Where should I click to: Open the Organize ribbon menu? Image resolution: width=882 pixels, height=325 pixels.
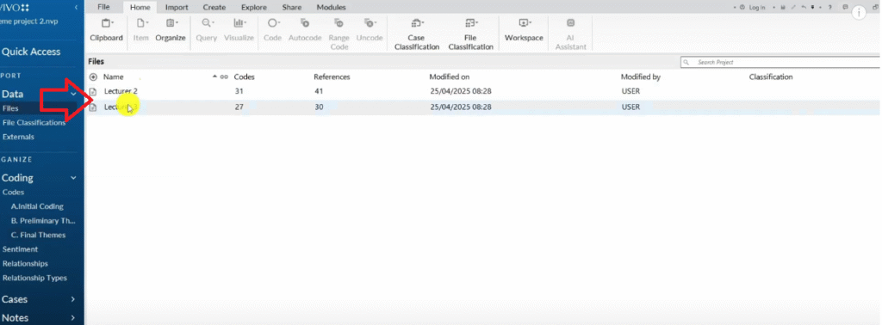(171, 30)
